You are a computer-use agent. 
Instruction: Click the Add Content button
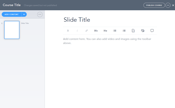click(11, 14)
